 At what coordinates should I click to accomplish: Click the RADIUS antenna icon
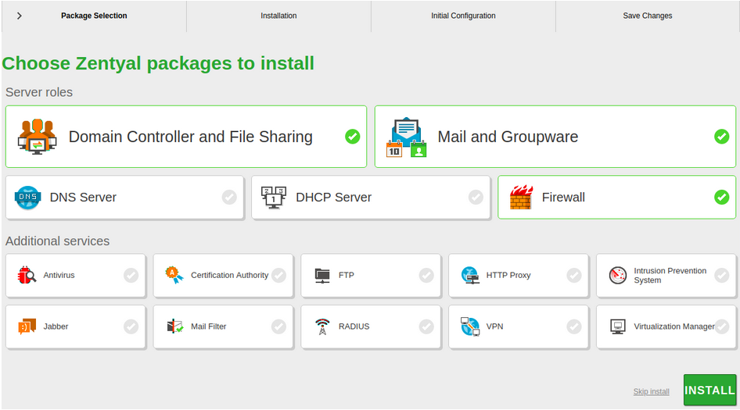click(322, 326)
